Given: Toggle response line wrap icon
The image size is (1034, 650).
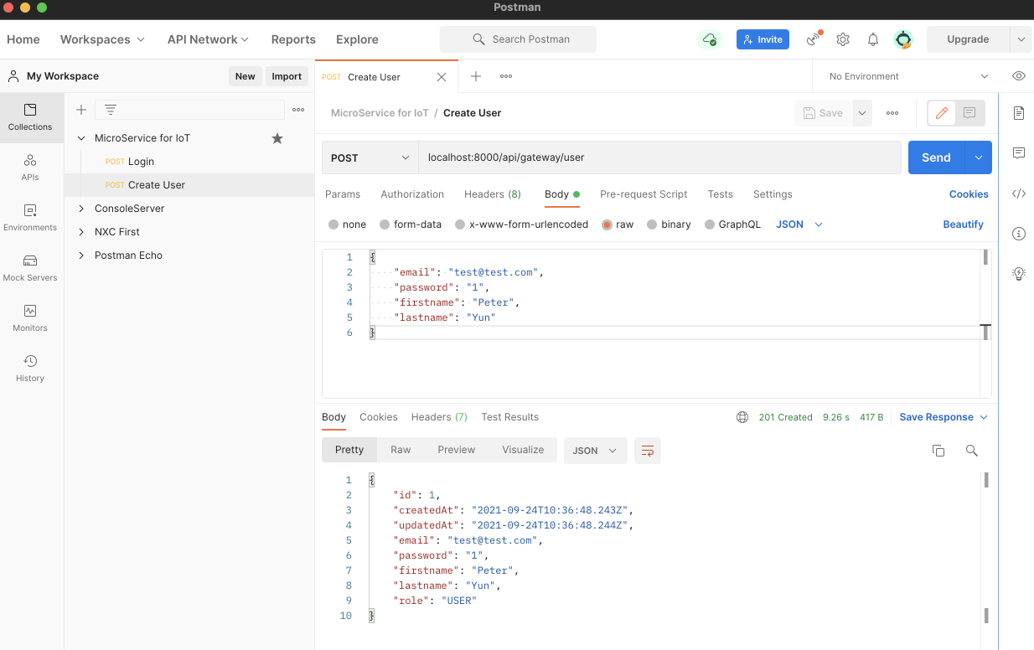Looking at the screenshot, I should click(x=648, y=451).
